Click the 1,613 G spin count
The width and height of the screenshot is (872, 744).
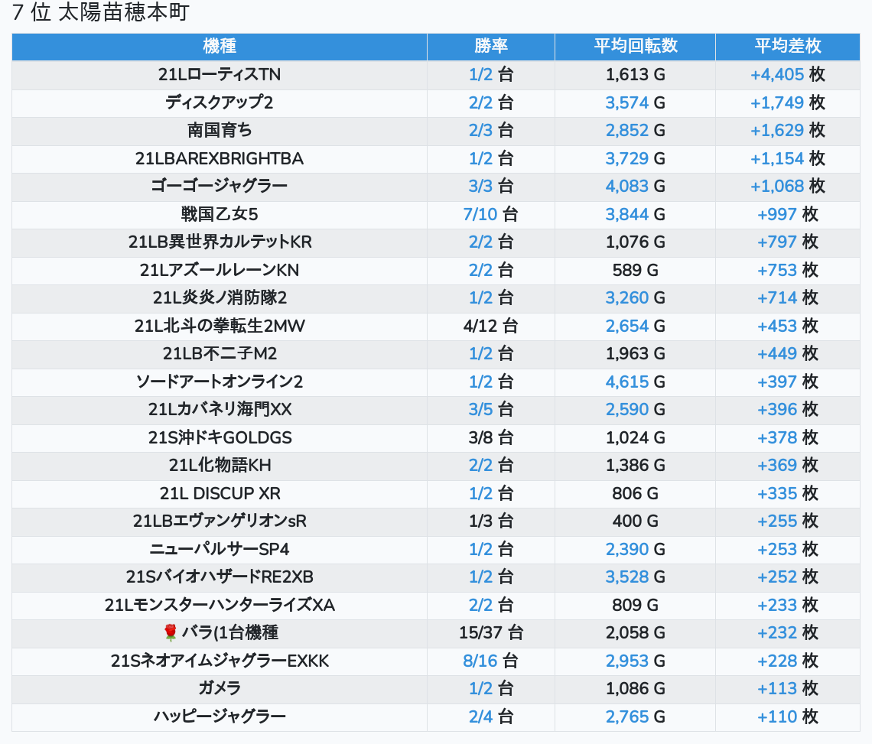(x=635, y=74)
